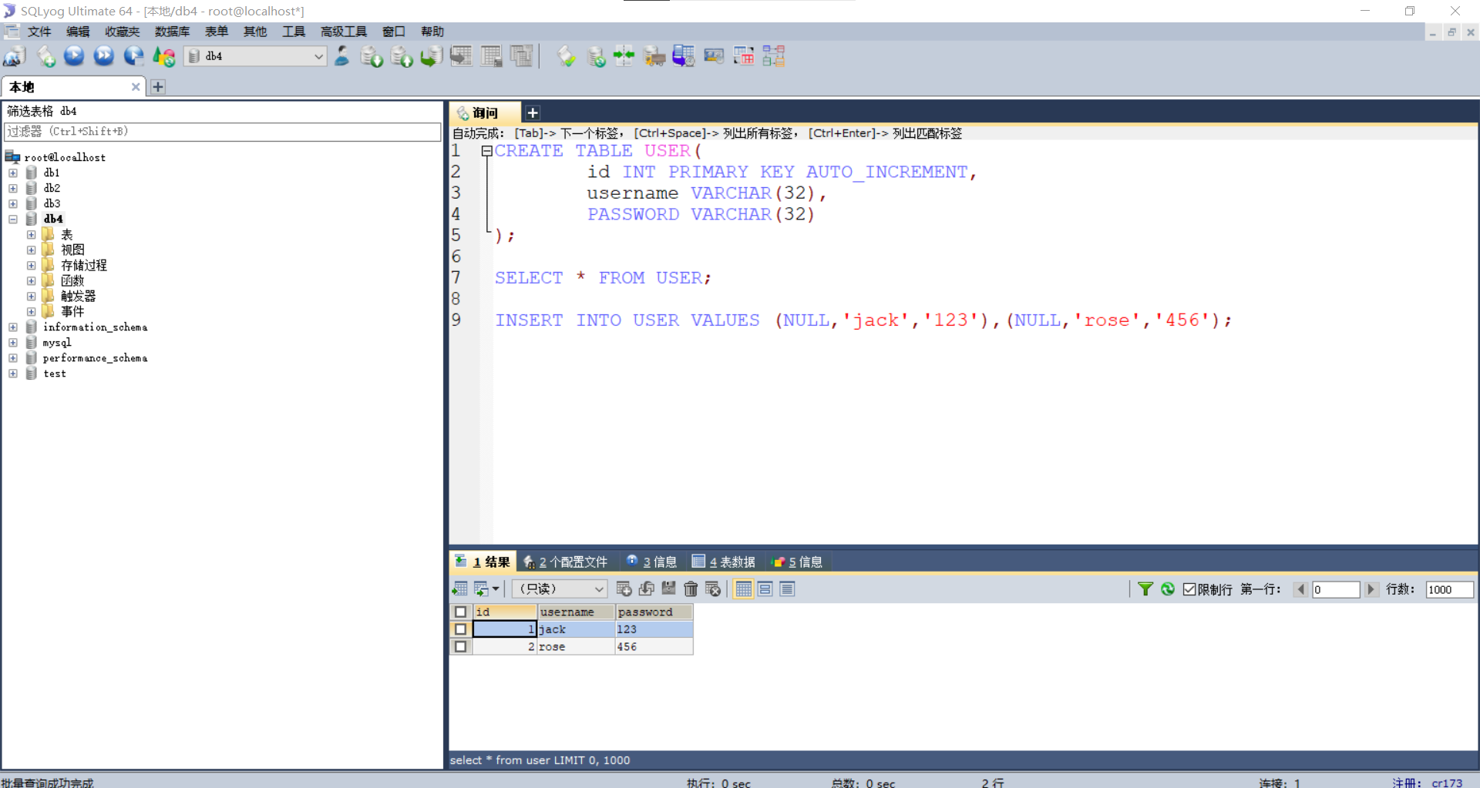Switch results to grid view icon
Image resolution: width=1480 pixels, height=788 pixels.
(x=743, y=589)
